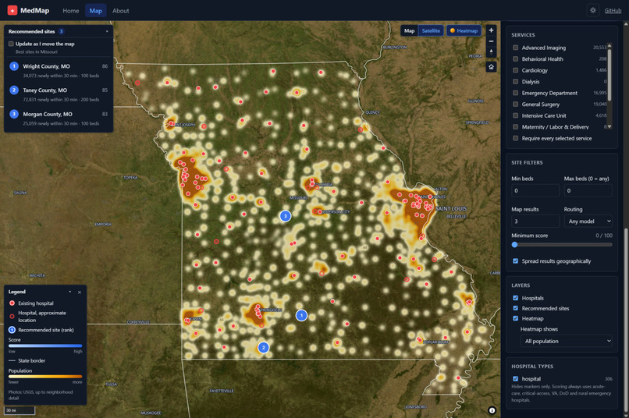This screenshot has height=418, width=629.
Task: Reset map bearing with the compass button
Action: (491, 51)
